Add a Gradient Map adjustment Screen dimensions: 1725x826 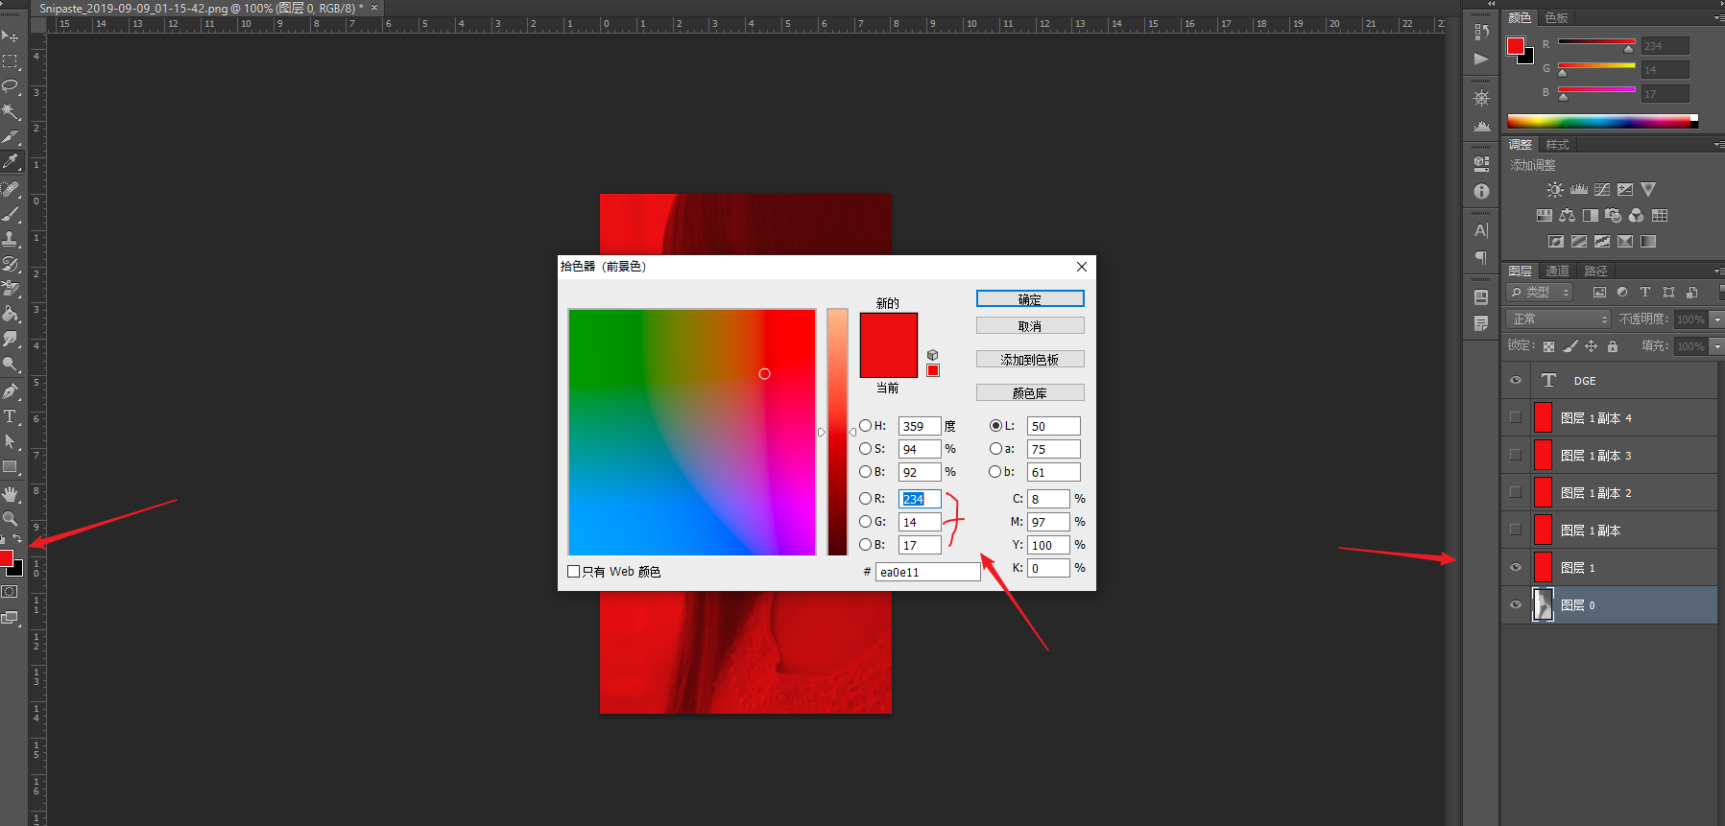tap(1648, 242)
